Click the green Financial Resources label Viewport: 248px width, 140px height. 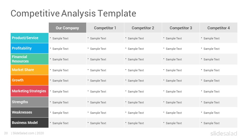pyautogui.click(x=29, y=59)
